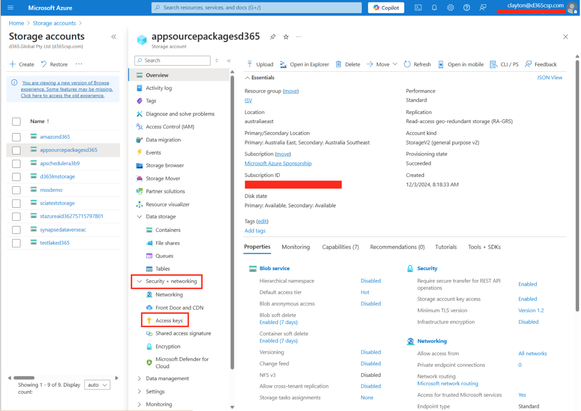
Task: Click the JSON View link
Action: pyautogui.click(x=549, y=77)
